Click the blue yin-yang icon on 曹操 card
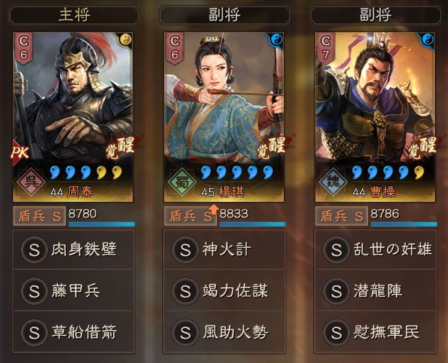The width and height of the screenshot is (448, 363). [x=428, y=40]
